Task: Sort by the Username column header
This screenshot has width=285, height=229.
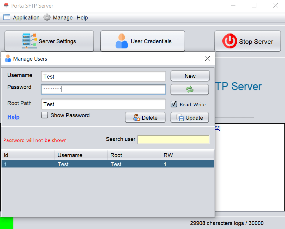Action: point(82,155)
